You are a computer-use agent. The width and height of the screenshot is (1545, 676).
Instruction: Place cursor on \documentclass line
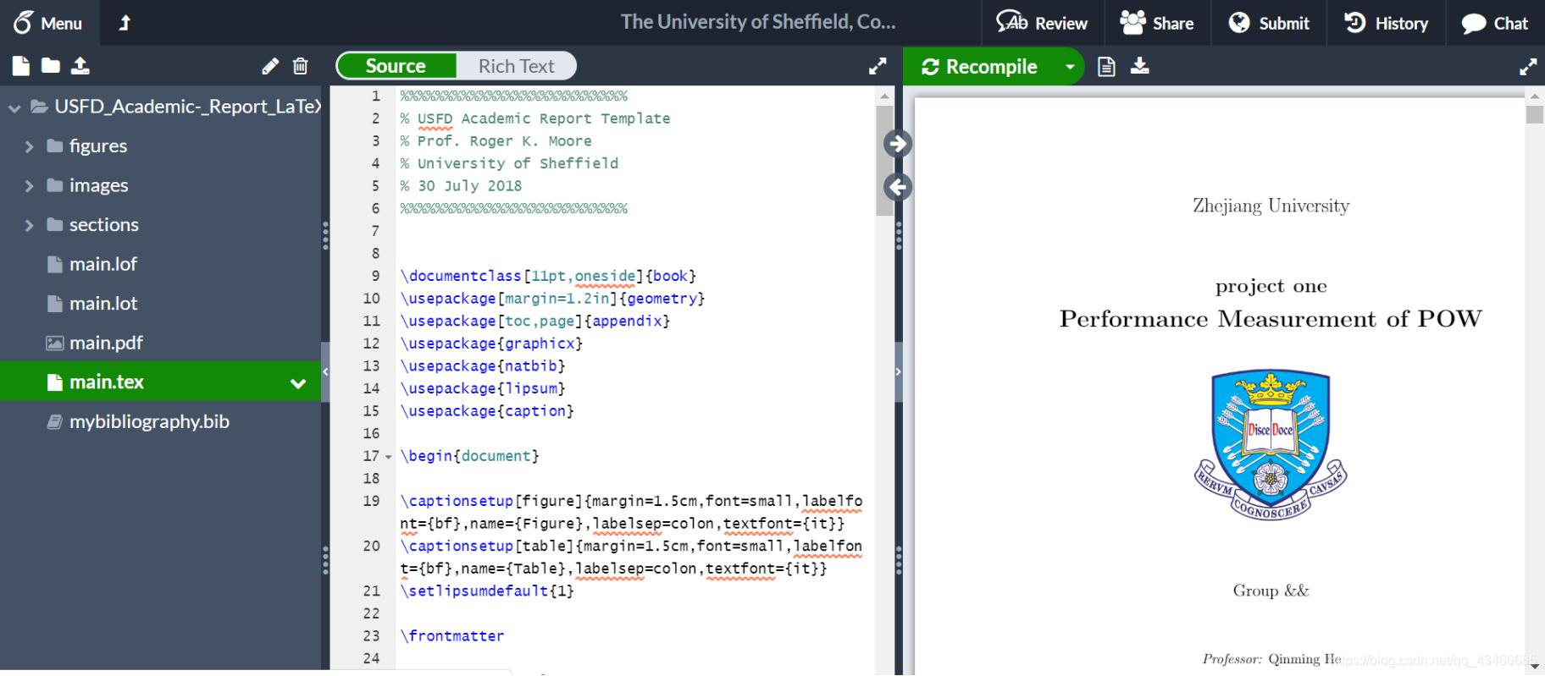click(x=548, y=276)
